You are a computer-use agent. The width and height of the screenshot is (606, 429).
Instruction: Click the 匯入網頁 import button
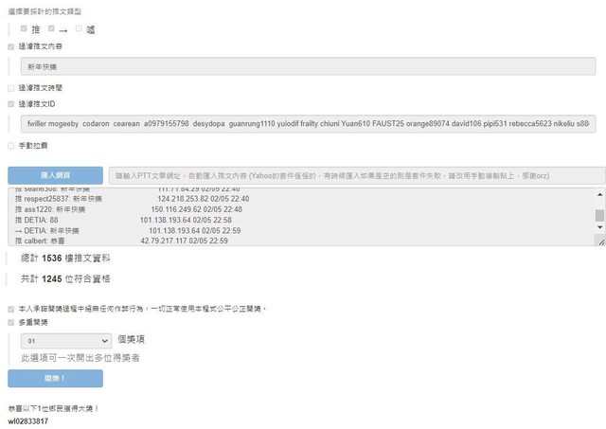(x=55, y=175)
